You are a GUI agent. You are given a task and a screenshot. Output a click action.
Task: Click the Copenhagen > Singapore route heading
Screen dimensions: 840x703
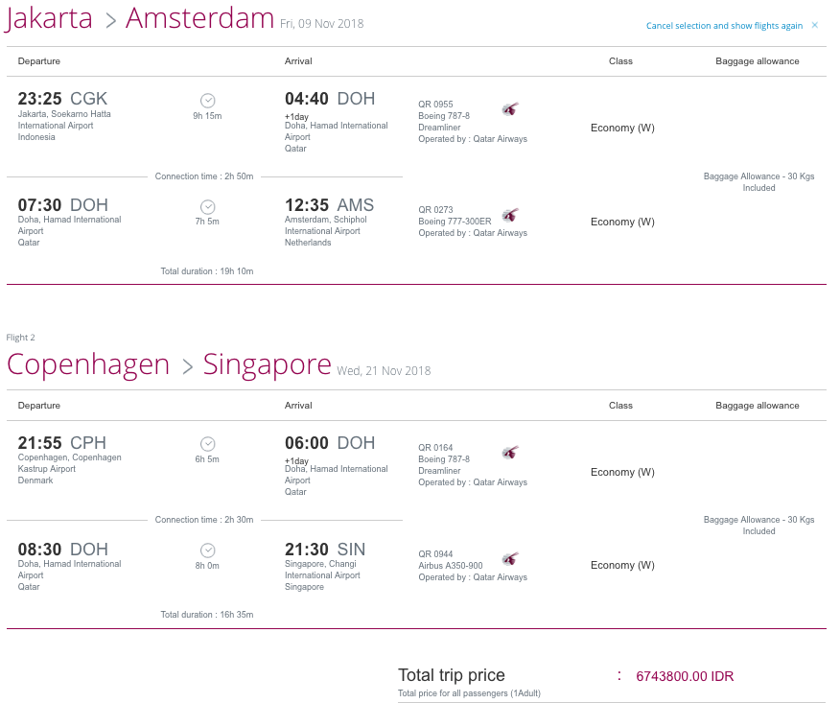click(169, 364)
